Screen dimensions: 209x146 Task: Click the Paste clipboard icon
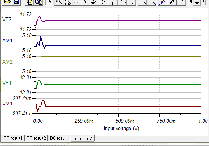[x=39, y=2]
